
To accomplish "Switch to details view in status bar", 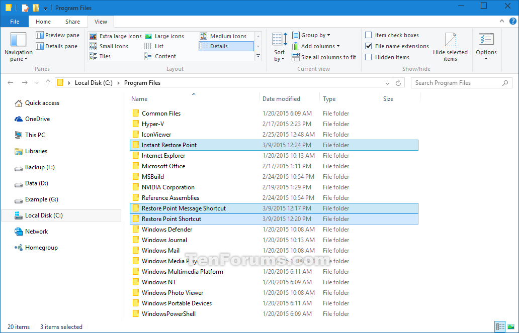I will (x=500, y=326).
